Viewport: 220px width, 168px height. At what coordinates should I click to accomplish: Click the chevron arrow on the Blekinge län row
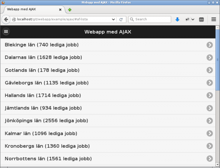(210, 45)
